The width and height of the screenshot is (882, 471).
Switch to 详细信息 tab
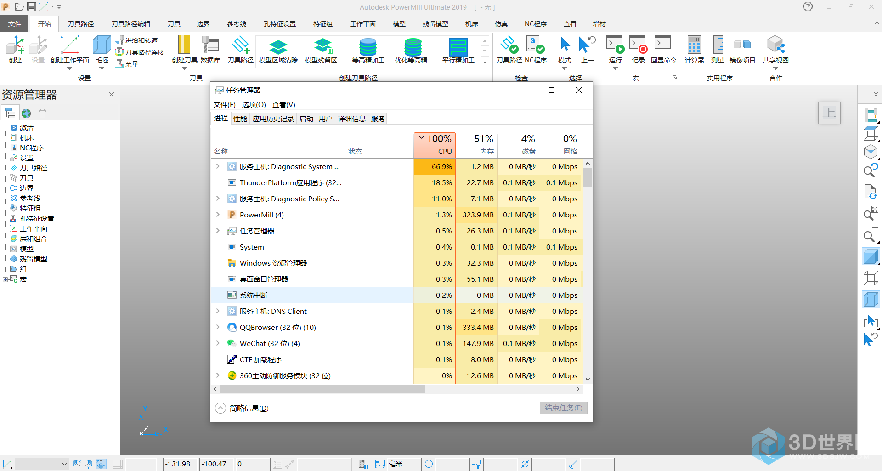point(351,119)
